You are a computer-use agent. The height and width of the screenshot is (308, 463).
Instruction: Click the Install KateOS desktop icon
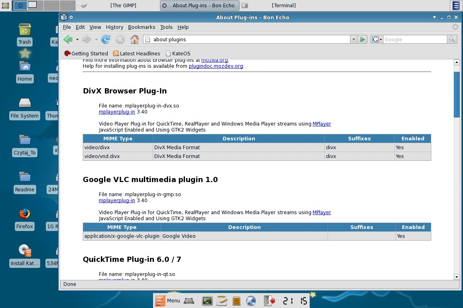pos(25,256)
